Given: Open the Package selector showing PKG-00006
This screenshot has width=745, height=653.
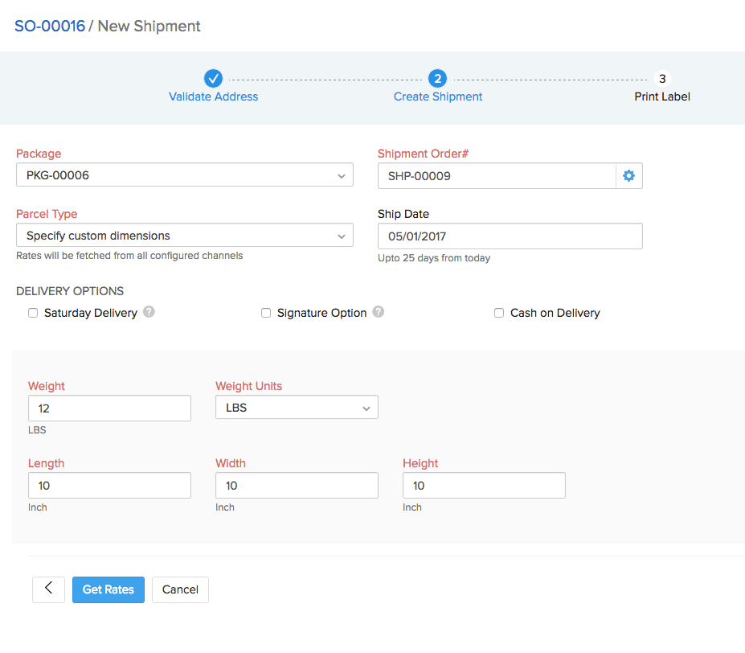Looking at the screenshot, I should [x=185, y=175].
